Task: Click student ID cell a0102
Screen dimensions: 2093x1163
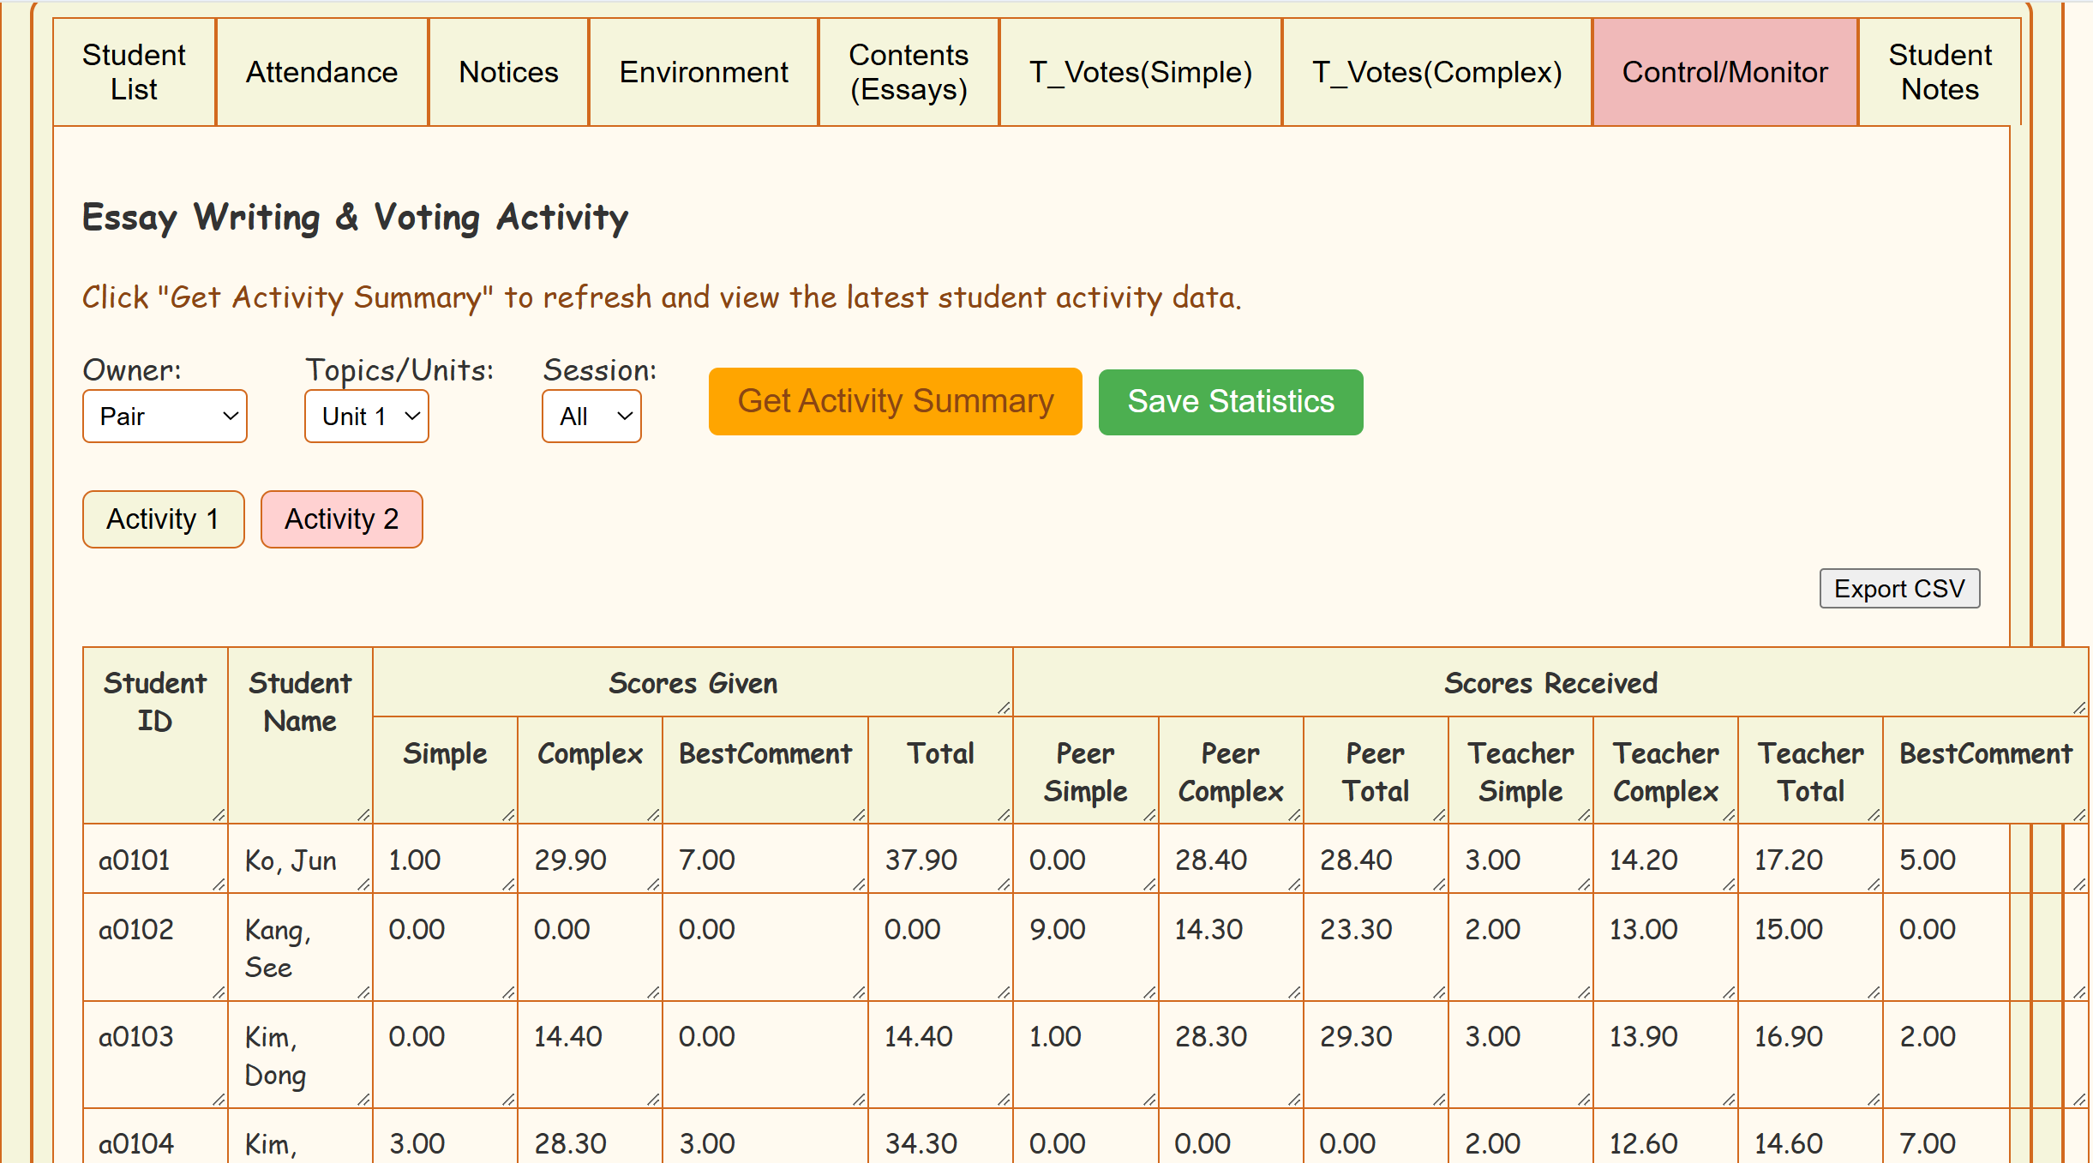Action: 136,930
